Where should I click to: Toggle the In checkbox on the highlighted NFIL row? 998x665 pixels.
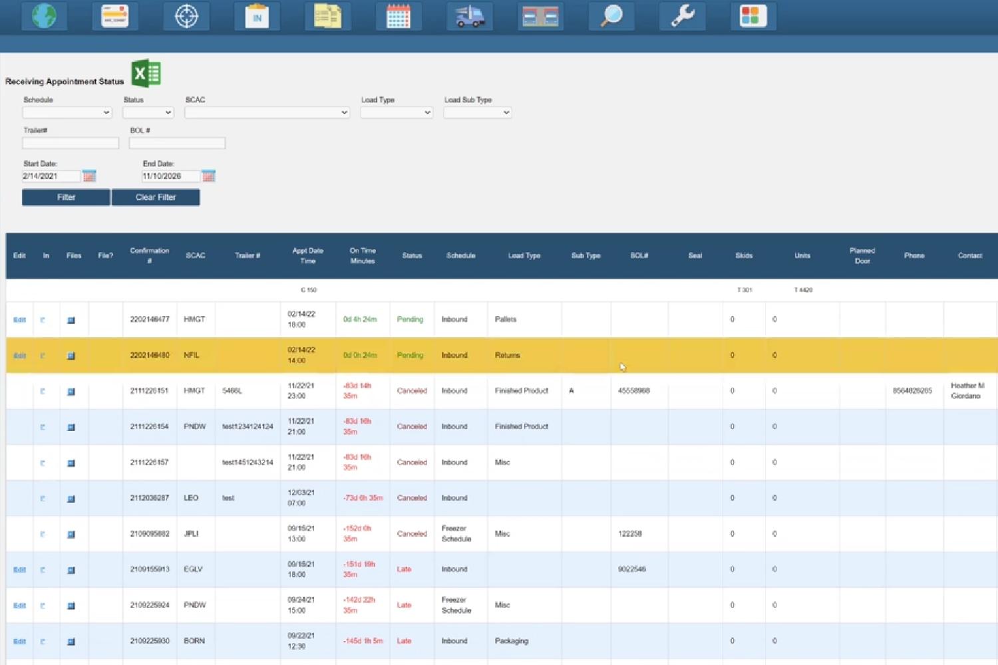44,355
